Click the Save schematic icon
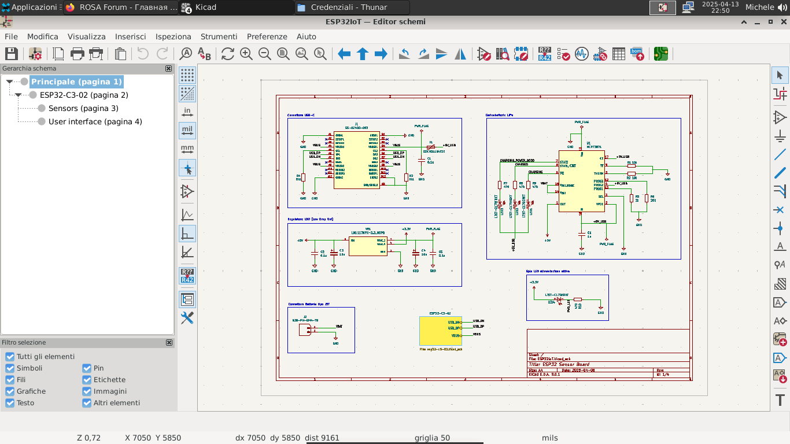This screenshot has width=790, height=444. pyautogui.click(x=12, y=54)
